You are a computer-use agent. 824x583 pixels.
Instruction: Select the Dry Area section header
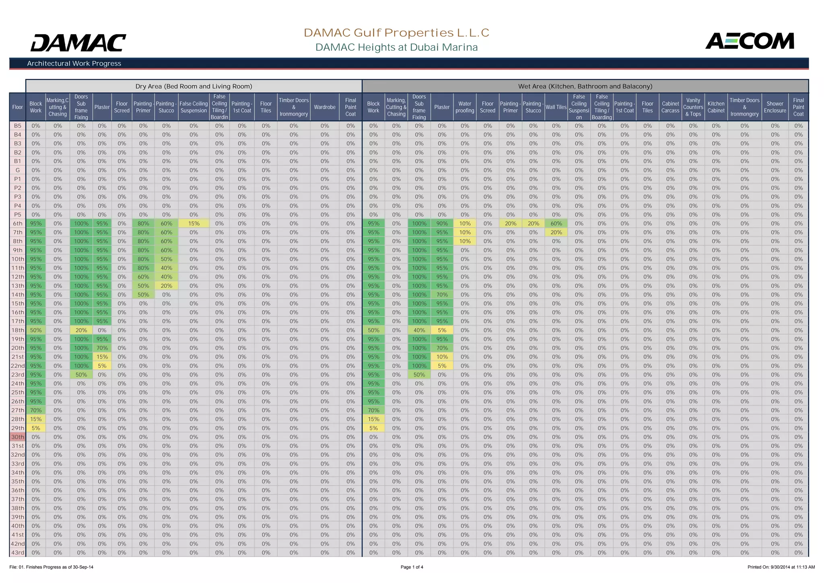pos(194,86)
